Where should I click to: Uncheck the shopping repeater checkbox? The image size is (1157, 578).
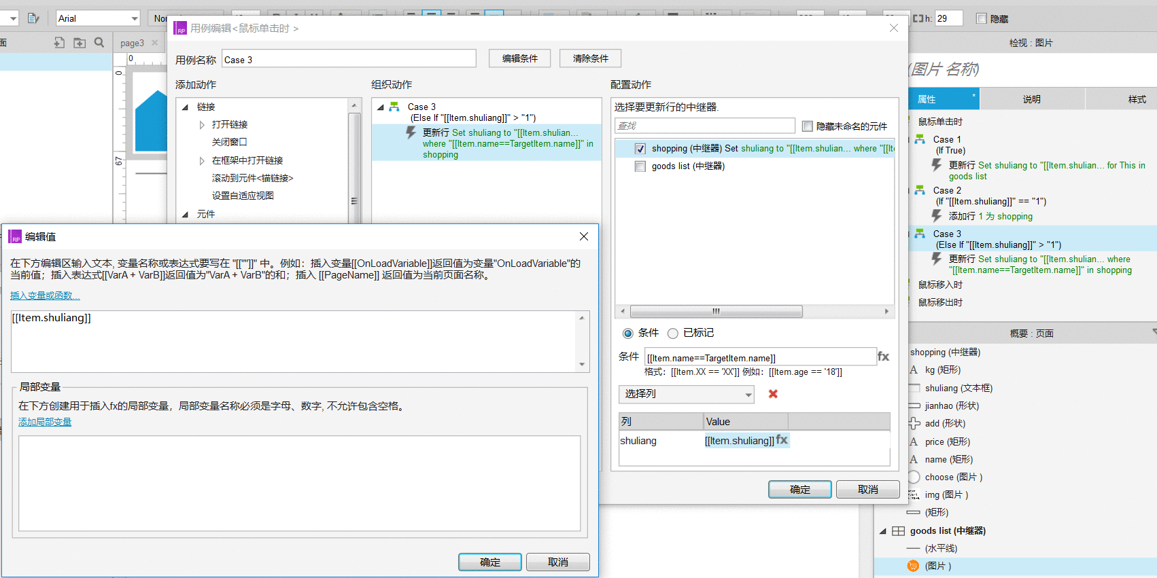click(640, 149)
